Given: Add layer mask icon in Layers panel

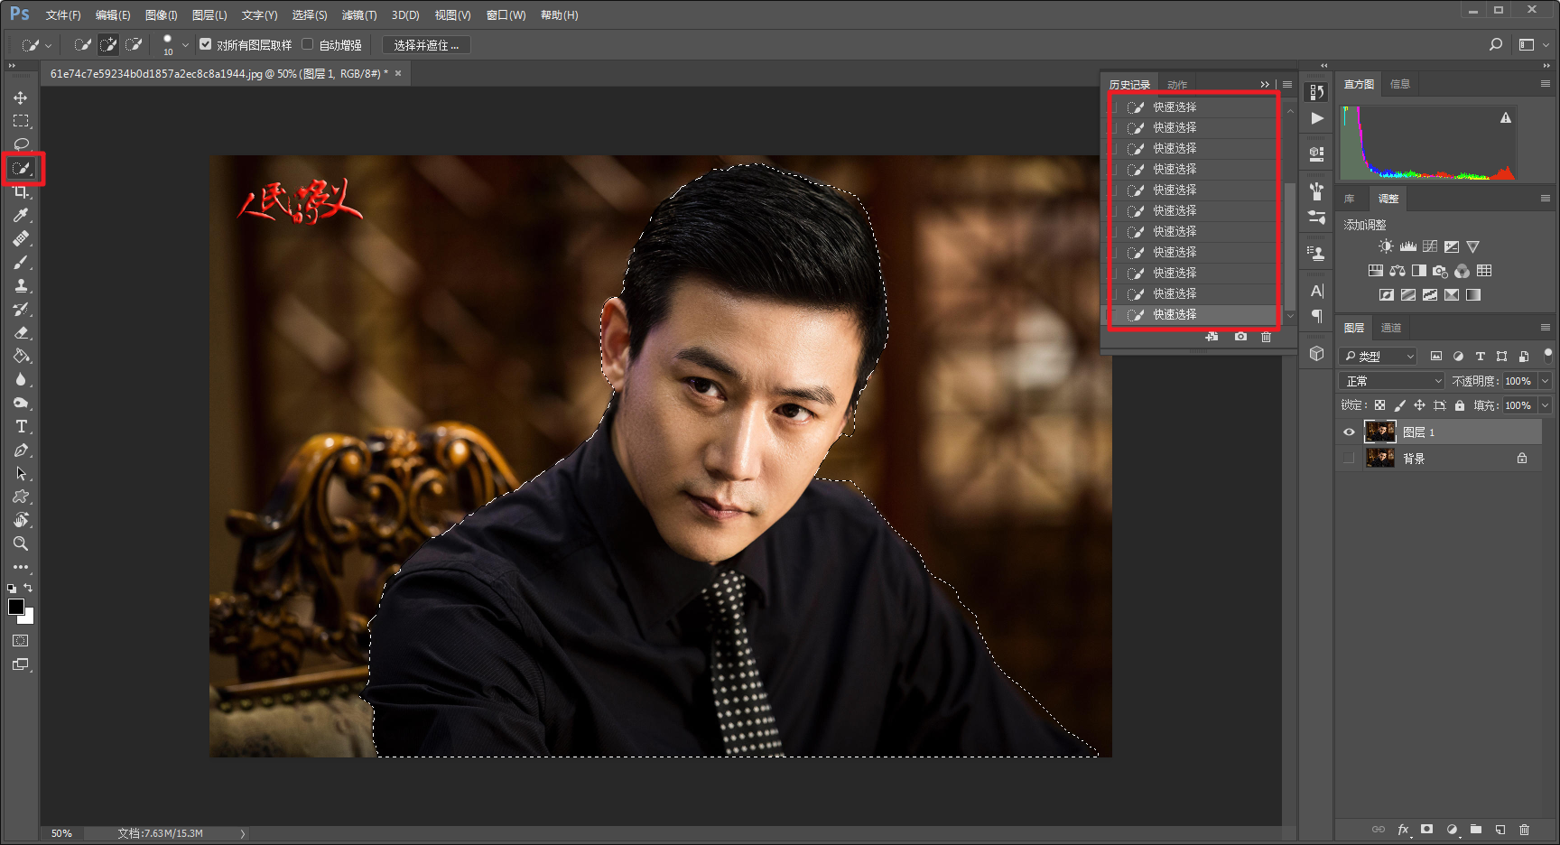Looking at the screenshot, I should [1426, 830].
